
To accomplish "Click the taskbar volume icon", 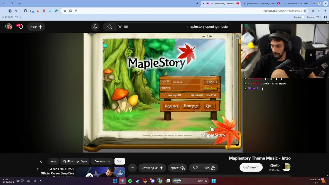I will click(18, 181).
